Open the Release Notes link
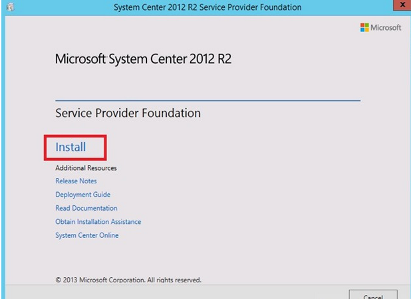 (x=76, y=181)
